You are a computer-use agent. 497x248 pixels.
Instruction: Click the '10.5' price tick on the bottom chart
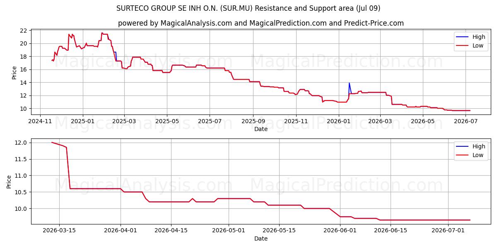tap(22, 192)
